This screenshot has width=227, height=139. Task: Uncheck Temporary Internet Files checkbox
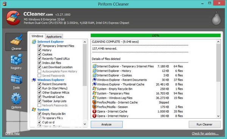click(x=39, y=46)
